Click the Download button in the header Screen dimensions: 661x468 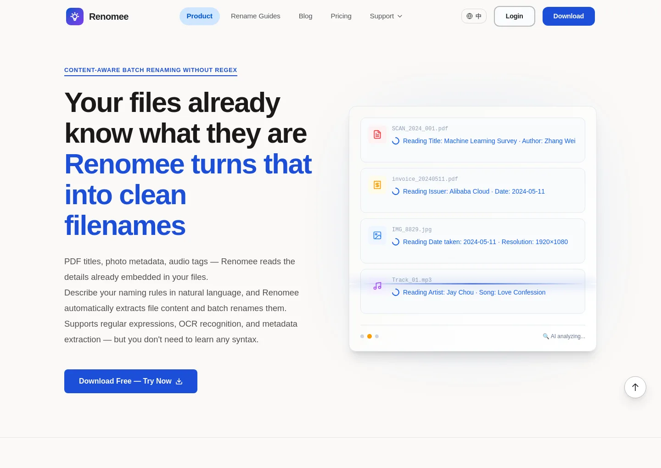point(569,16)
